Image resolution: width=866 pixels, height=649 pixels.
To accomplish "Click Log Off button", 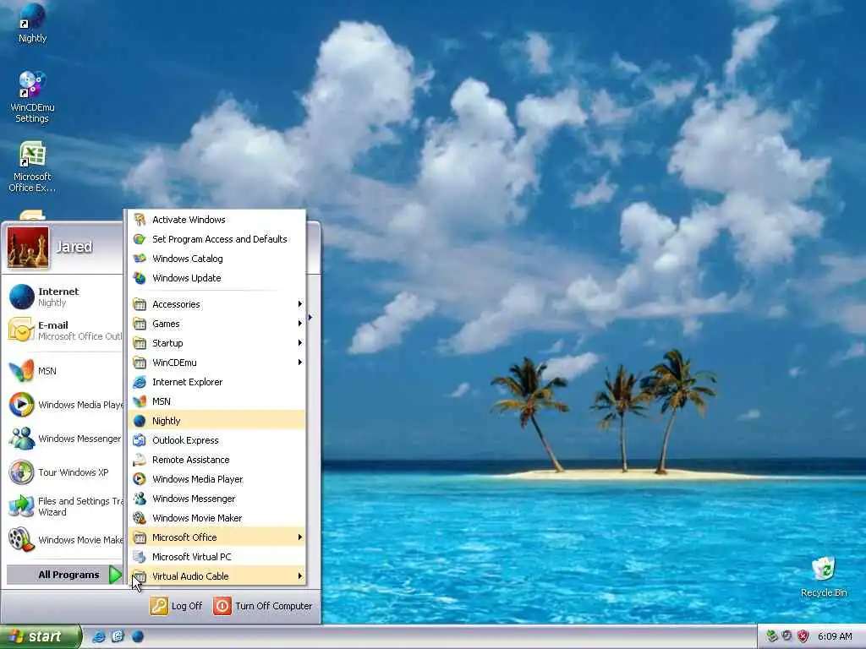I will click(176, 606).
